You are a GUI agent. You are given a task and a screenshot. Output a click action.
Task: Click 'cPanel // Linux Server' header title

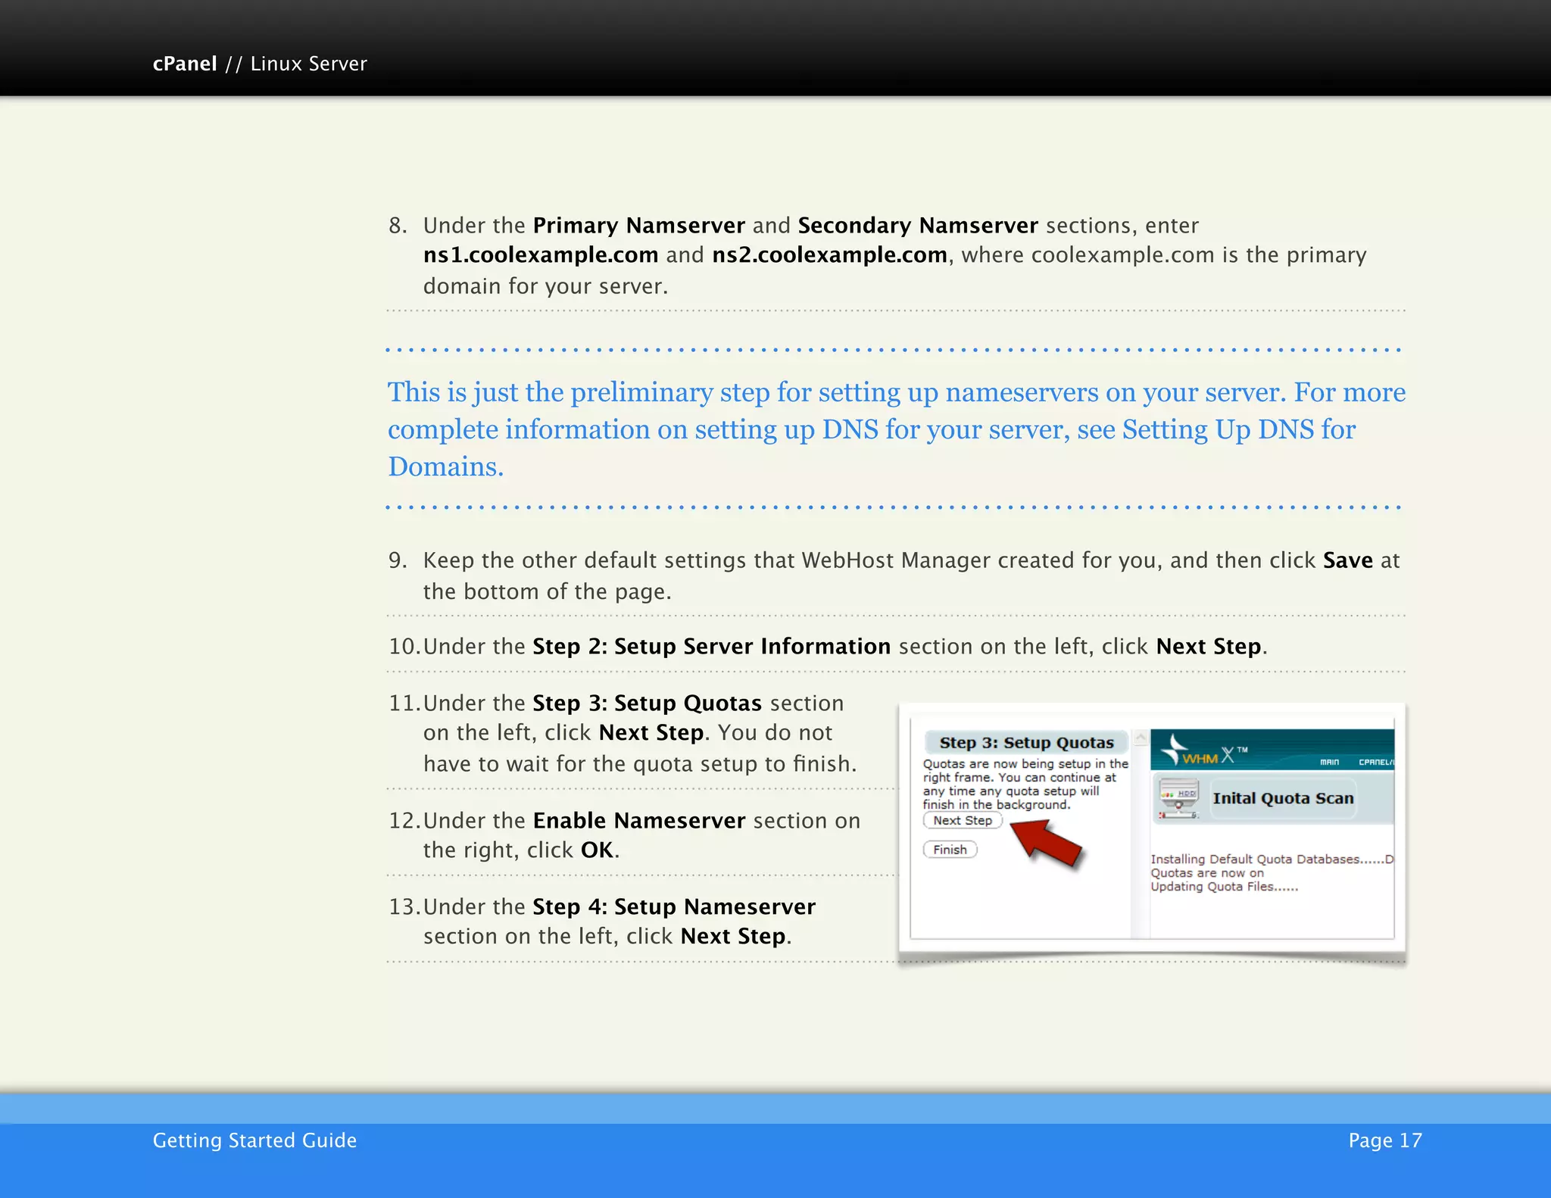tap(260, 64)
